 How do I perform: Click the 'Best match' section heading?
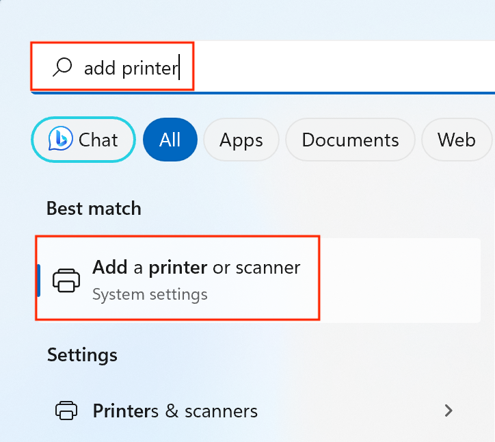94,209
